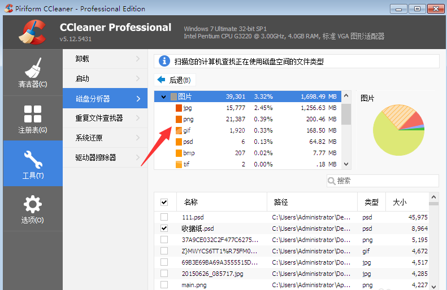Toggle the select-all checkbox in header

(x=164, y=203)
